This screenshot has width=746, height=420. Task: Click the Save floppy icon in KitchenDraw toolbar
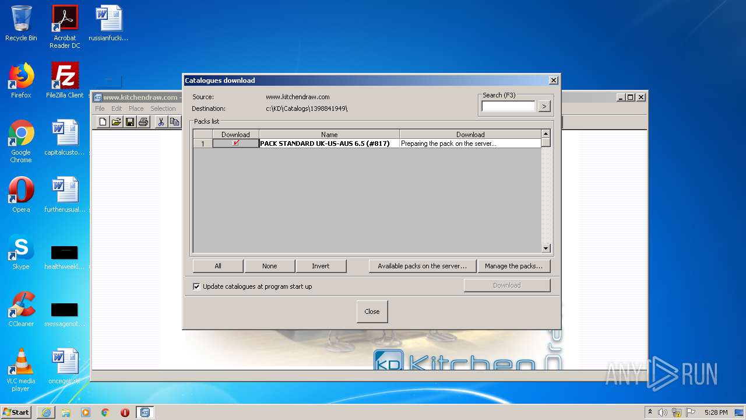pos(129,122)
